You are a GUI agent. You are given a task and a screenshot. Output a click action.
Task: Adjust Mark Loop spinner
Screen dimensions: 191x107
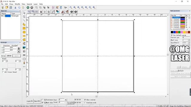[189, 40]
